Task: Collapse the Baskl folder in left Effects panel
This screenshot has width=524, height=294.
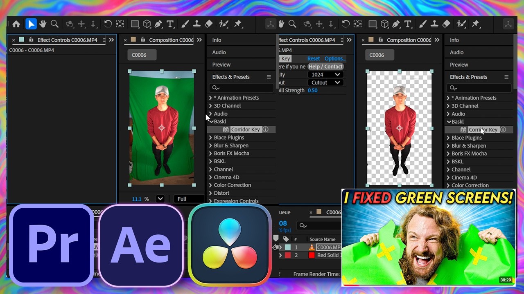Action: [x=211, y=121]
